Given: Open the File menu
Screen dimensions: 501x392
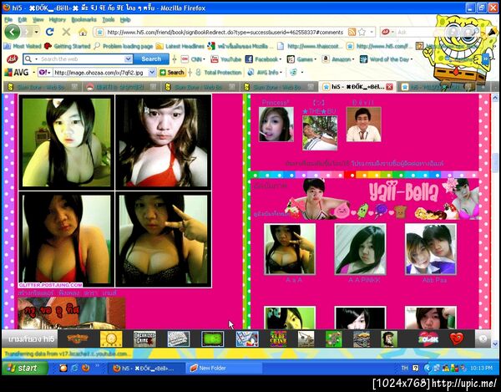Looking at the screenshot, I should 8,20.
